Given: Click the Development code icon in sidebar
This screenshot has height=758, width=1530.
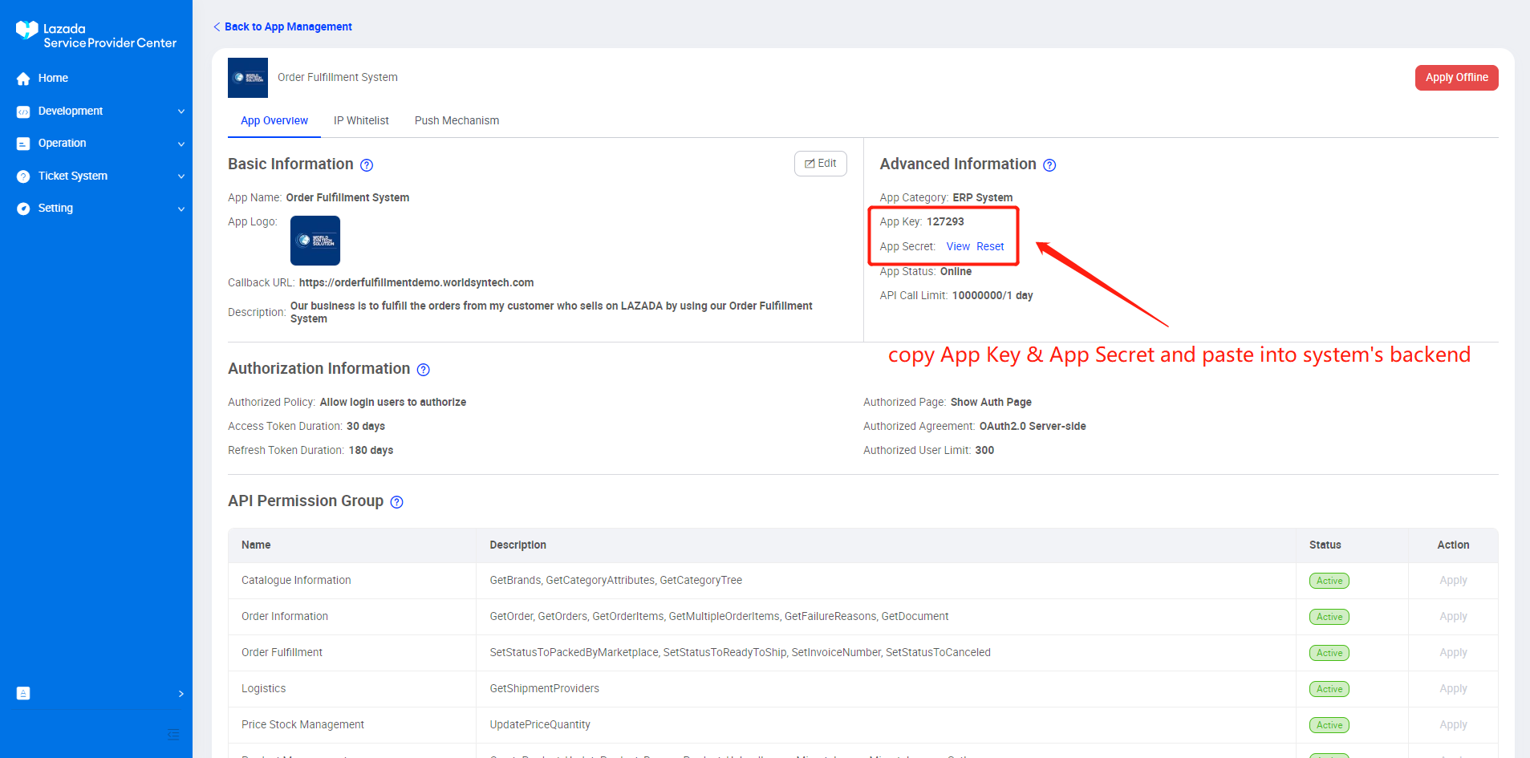Looking at the screenshot, I should click(23, 111).
